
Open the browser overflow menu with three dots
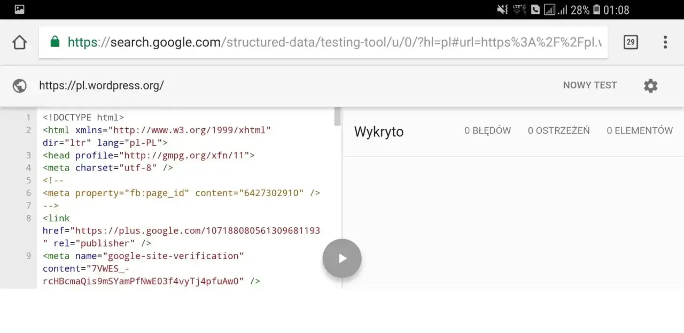(x=665, y=42)
